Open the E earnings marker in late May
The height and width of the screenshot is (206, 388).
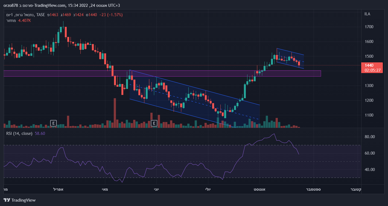[x=154, y=123]
